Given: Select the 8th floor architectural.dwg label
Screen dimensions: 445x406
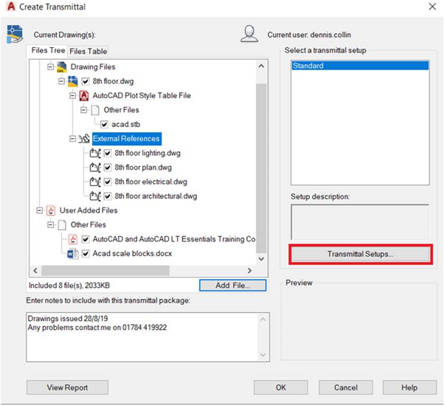Looking at the screenshot, I should tap(156, 196).
